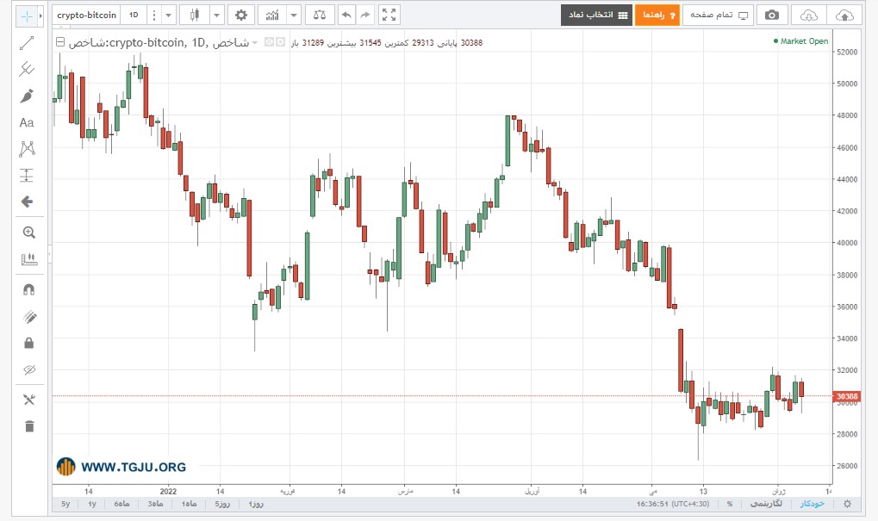The width and height of the screenshot is (878, 521).
Task: Load chart layout with cloud download icon
Action: (x=809, y=16)
